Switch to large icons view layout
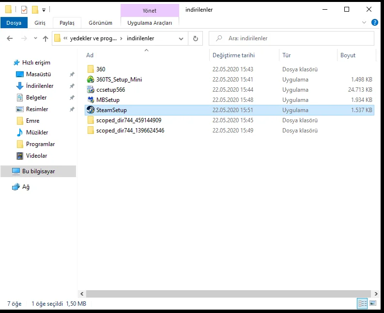Image resolution: width=384 pixels, height=313 pixels. point(373,303)
